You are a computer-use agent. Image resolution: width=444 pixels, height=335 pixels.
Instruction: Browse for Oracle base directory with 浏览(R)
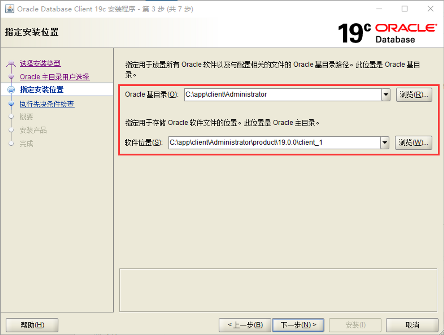tap(414, 95)
